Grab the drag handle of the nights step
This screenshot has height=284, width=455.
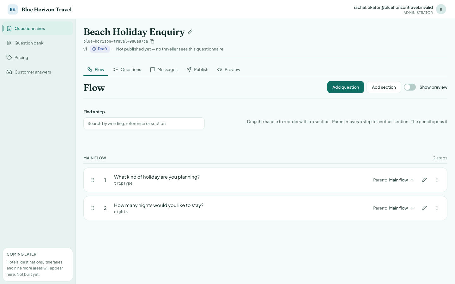coord(93,208)
